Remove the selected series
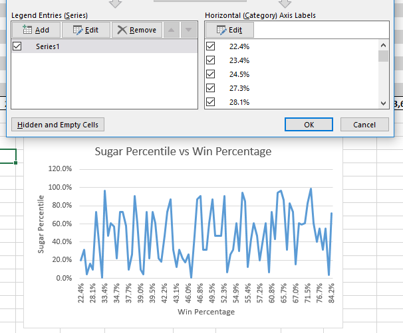 click(x=137, y=30)
